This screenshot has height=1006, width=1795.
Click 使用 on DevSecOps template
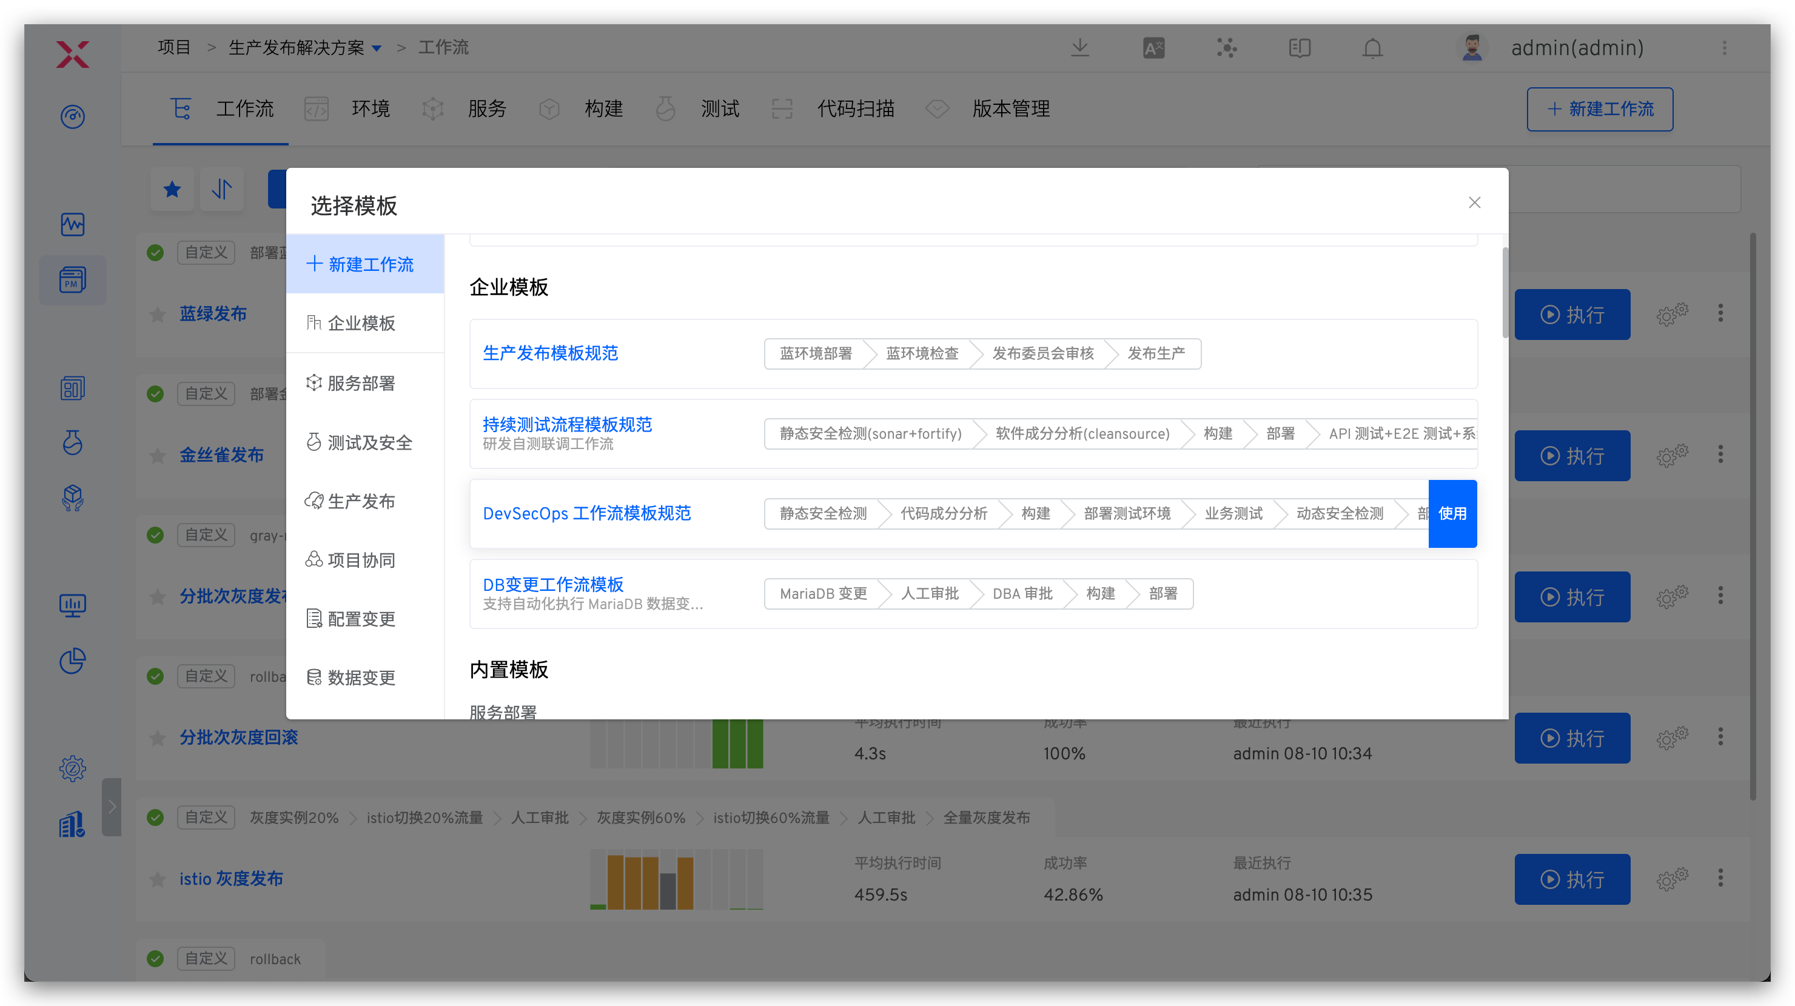[x=1452, y=513]
